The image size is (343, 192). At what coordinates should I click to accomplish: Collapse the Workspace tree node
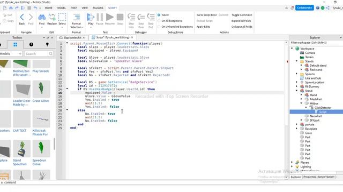292,49
